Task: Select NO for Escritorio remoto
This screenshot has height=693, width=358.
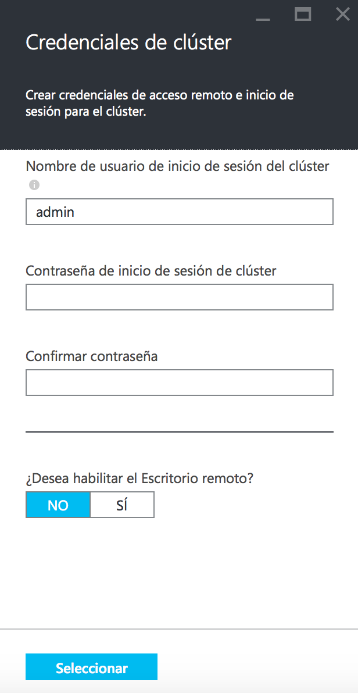Action: [x=58, y=505]
